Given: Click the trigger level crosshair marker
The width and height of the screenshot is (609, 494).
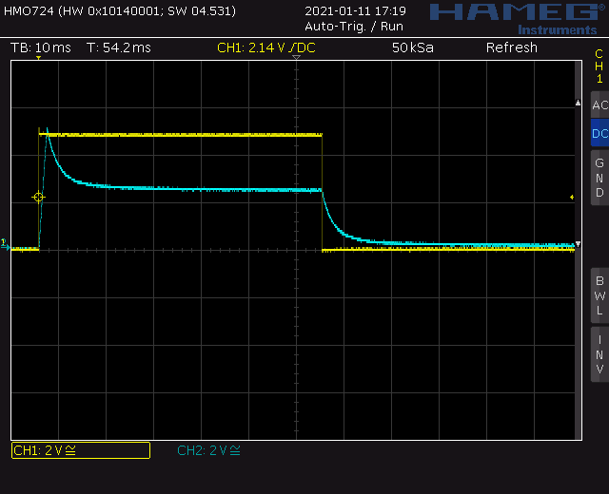Looking at the screenshot, I should pos(38,197).
